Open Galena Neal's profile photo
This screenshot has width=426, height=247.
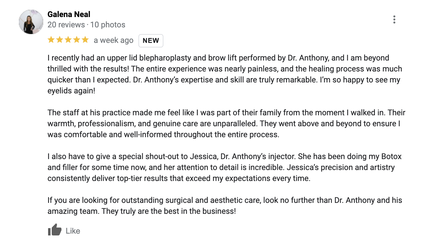[x=31, y=22]
